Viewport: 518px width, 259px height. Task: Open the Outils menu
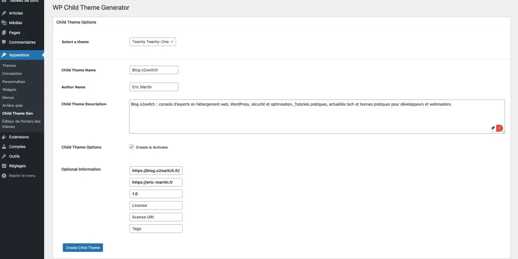(22, 156)
